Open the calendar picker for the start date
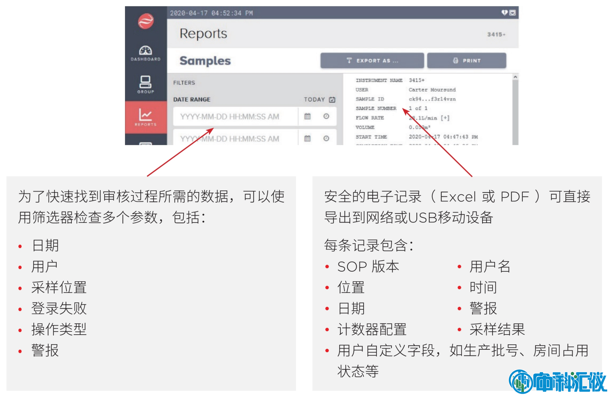Viewport: 609px width, 396px height. 307,116
